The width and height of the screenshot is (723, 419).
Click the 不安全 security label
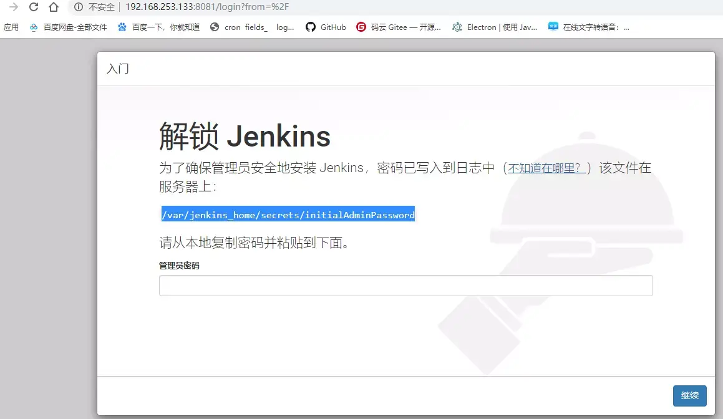(x=102, y=7)
